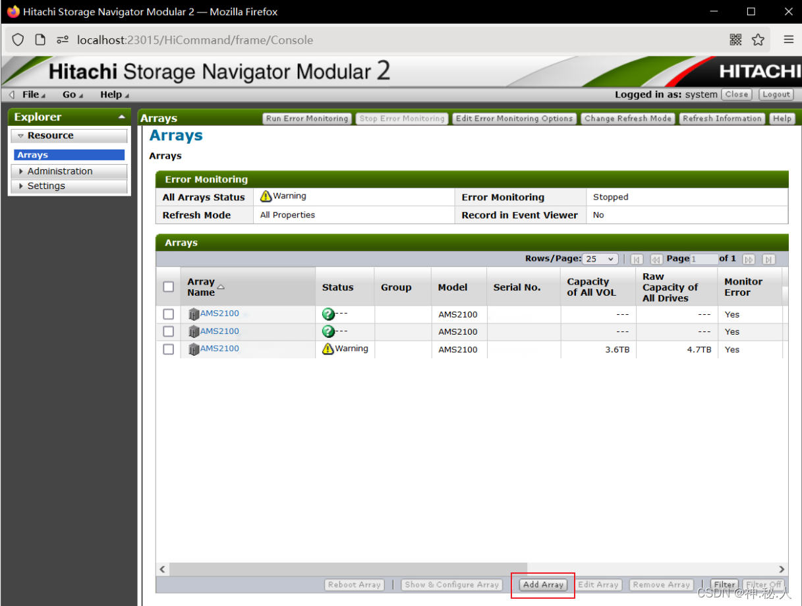Click the Remove Array button

pos(661,585)
